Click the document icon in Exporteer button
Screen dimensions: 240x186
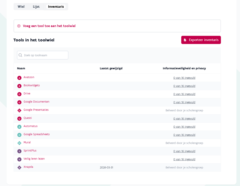[x=185, y=40]
